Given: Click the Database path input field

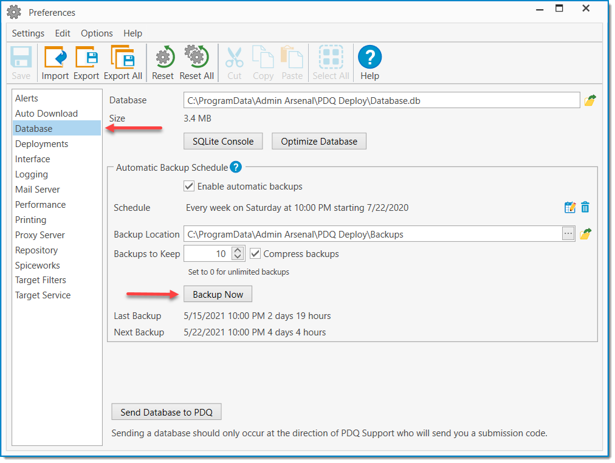Looking at the screenshot, I should pos(381,100).
